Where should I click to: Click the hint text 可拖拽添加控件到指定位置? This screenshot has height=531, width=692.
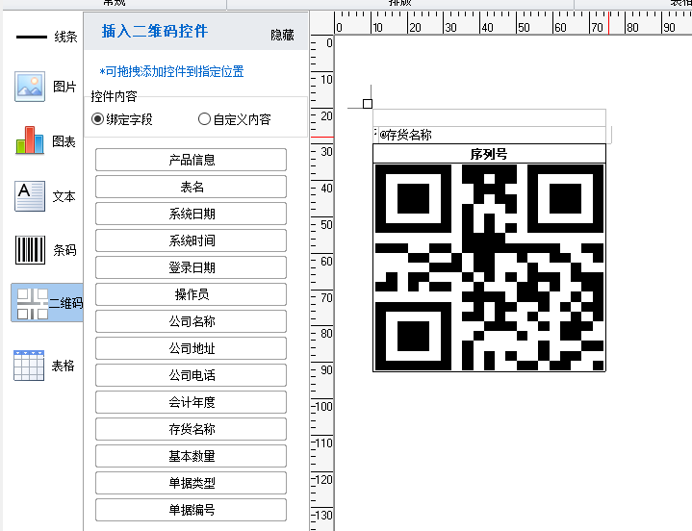click(x=171, y=71)
